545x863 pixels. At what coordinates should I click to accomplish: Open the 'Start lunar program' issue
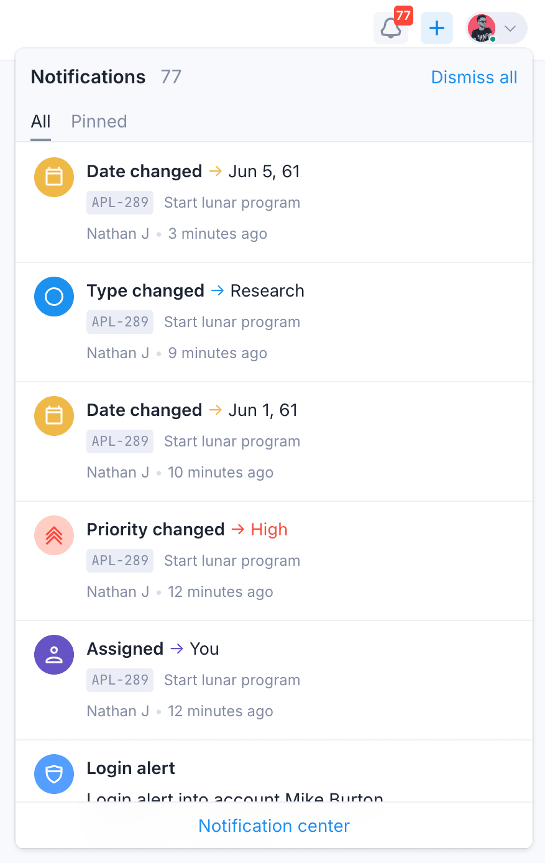[x=231, y=202]
